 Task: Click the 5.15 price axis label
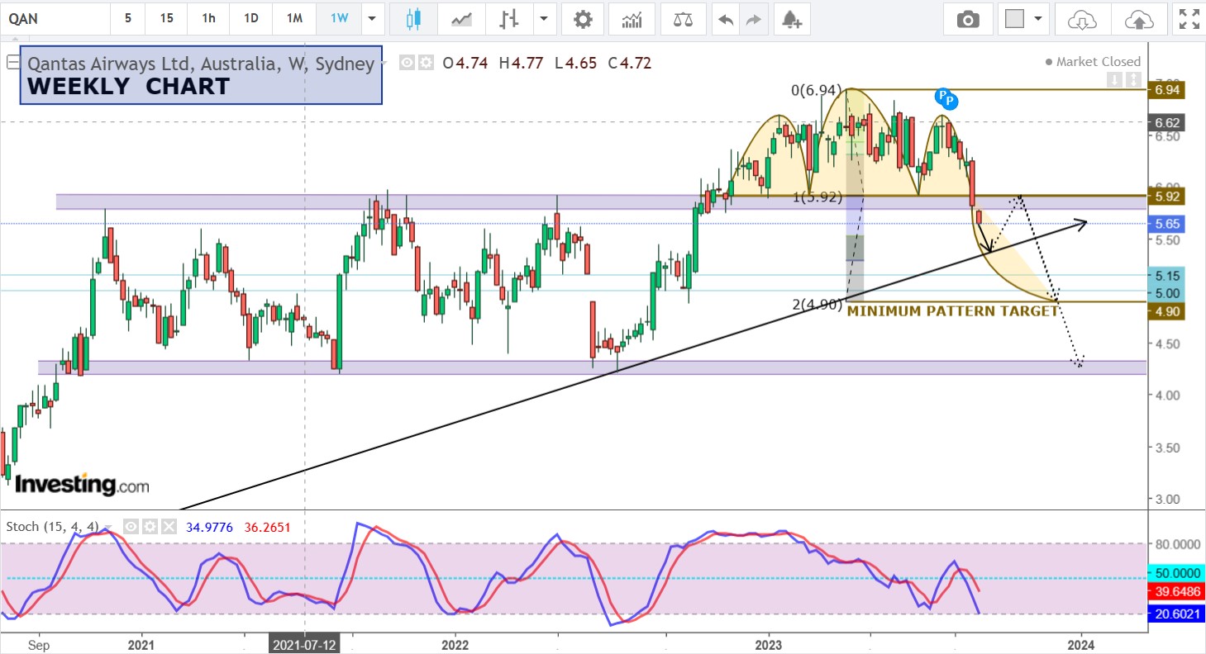coord(1167,276)
